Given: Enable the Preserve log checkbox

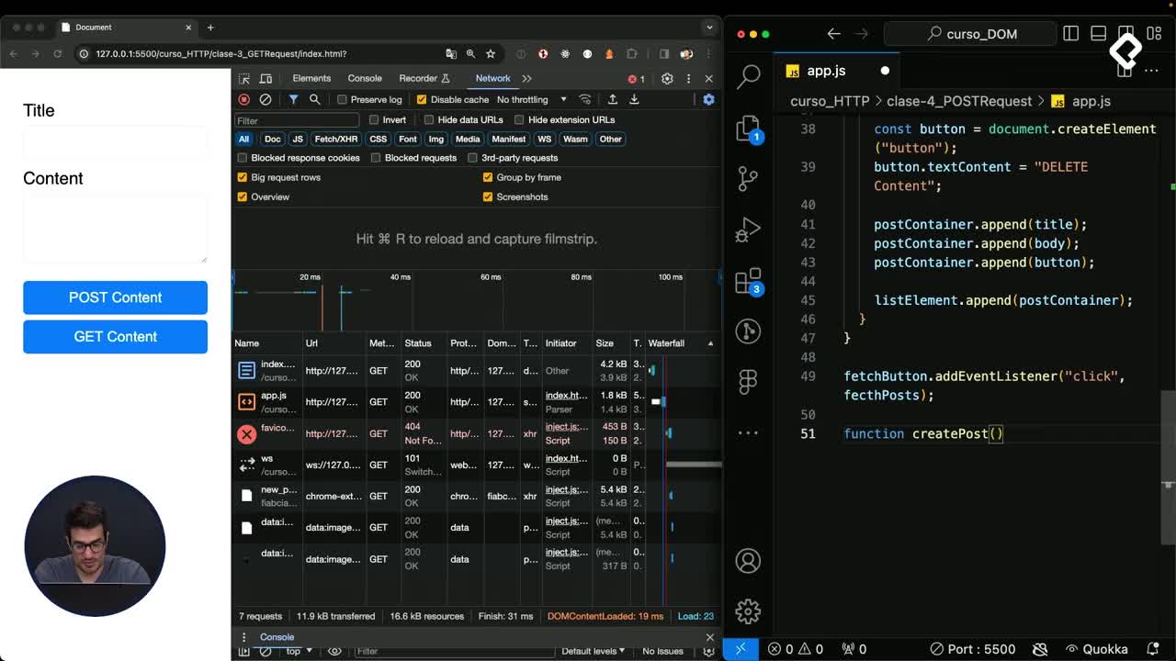Looking at the screenshot, I should tap(342, 99).
